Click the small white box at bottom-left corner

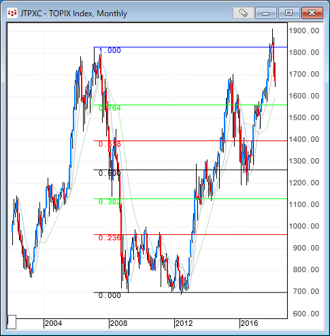click(12, 322)
